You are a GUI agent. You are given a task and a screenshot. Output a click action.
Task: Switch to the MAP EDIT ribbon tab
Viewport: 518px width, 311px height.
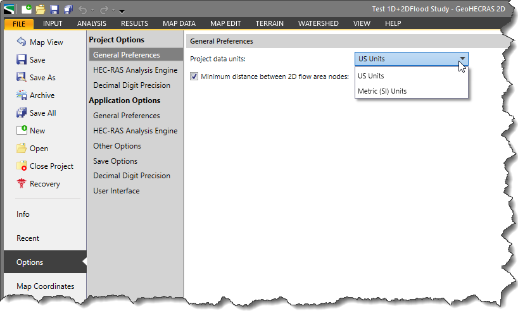tap(225, 24)
